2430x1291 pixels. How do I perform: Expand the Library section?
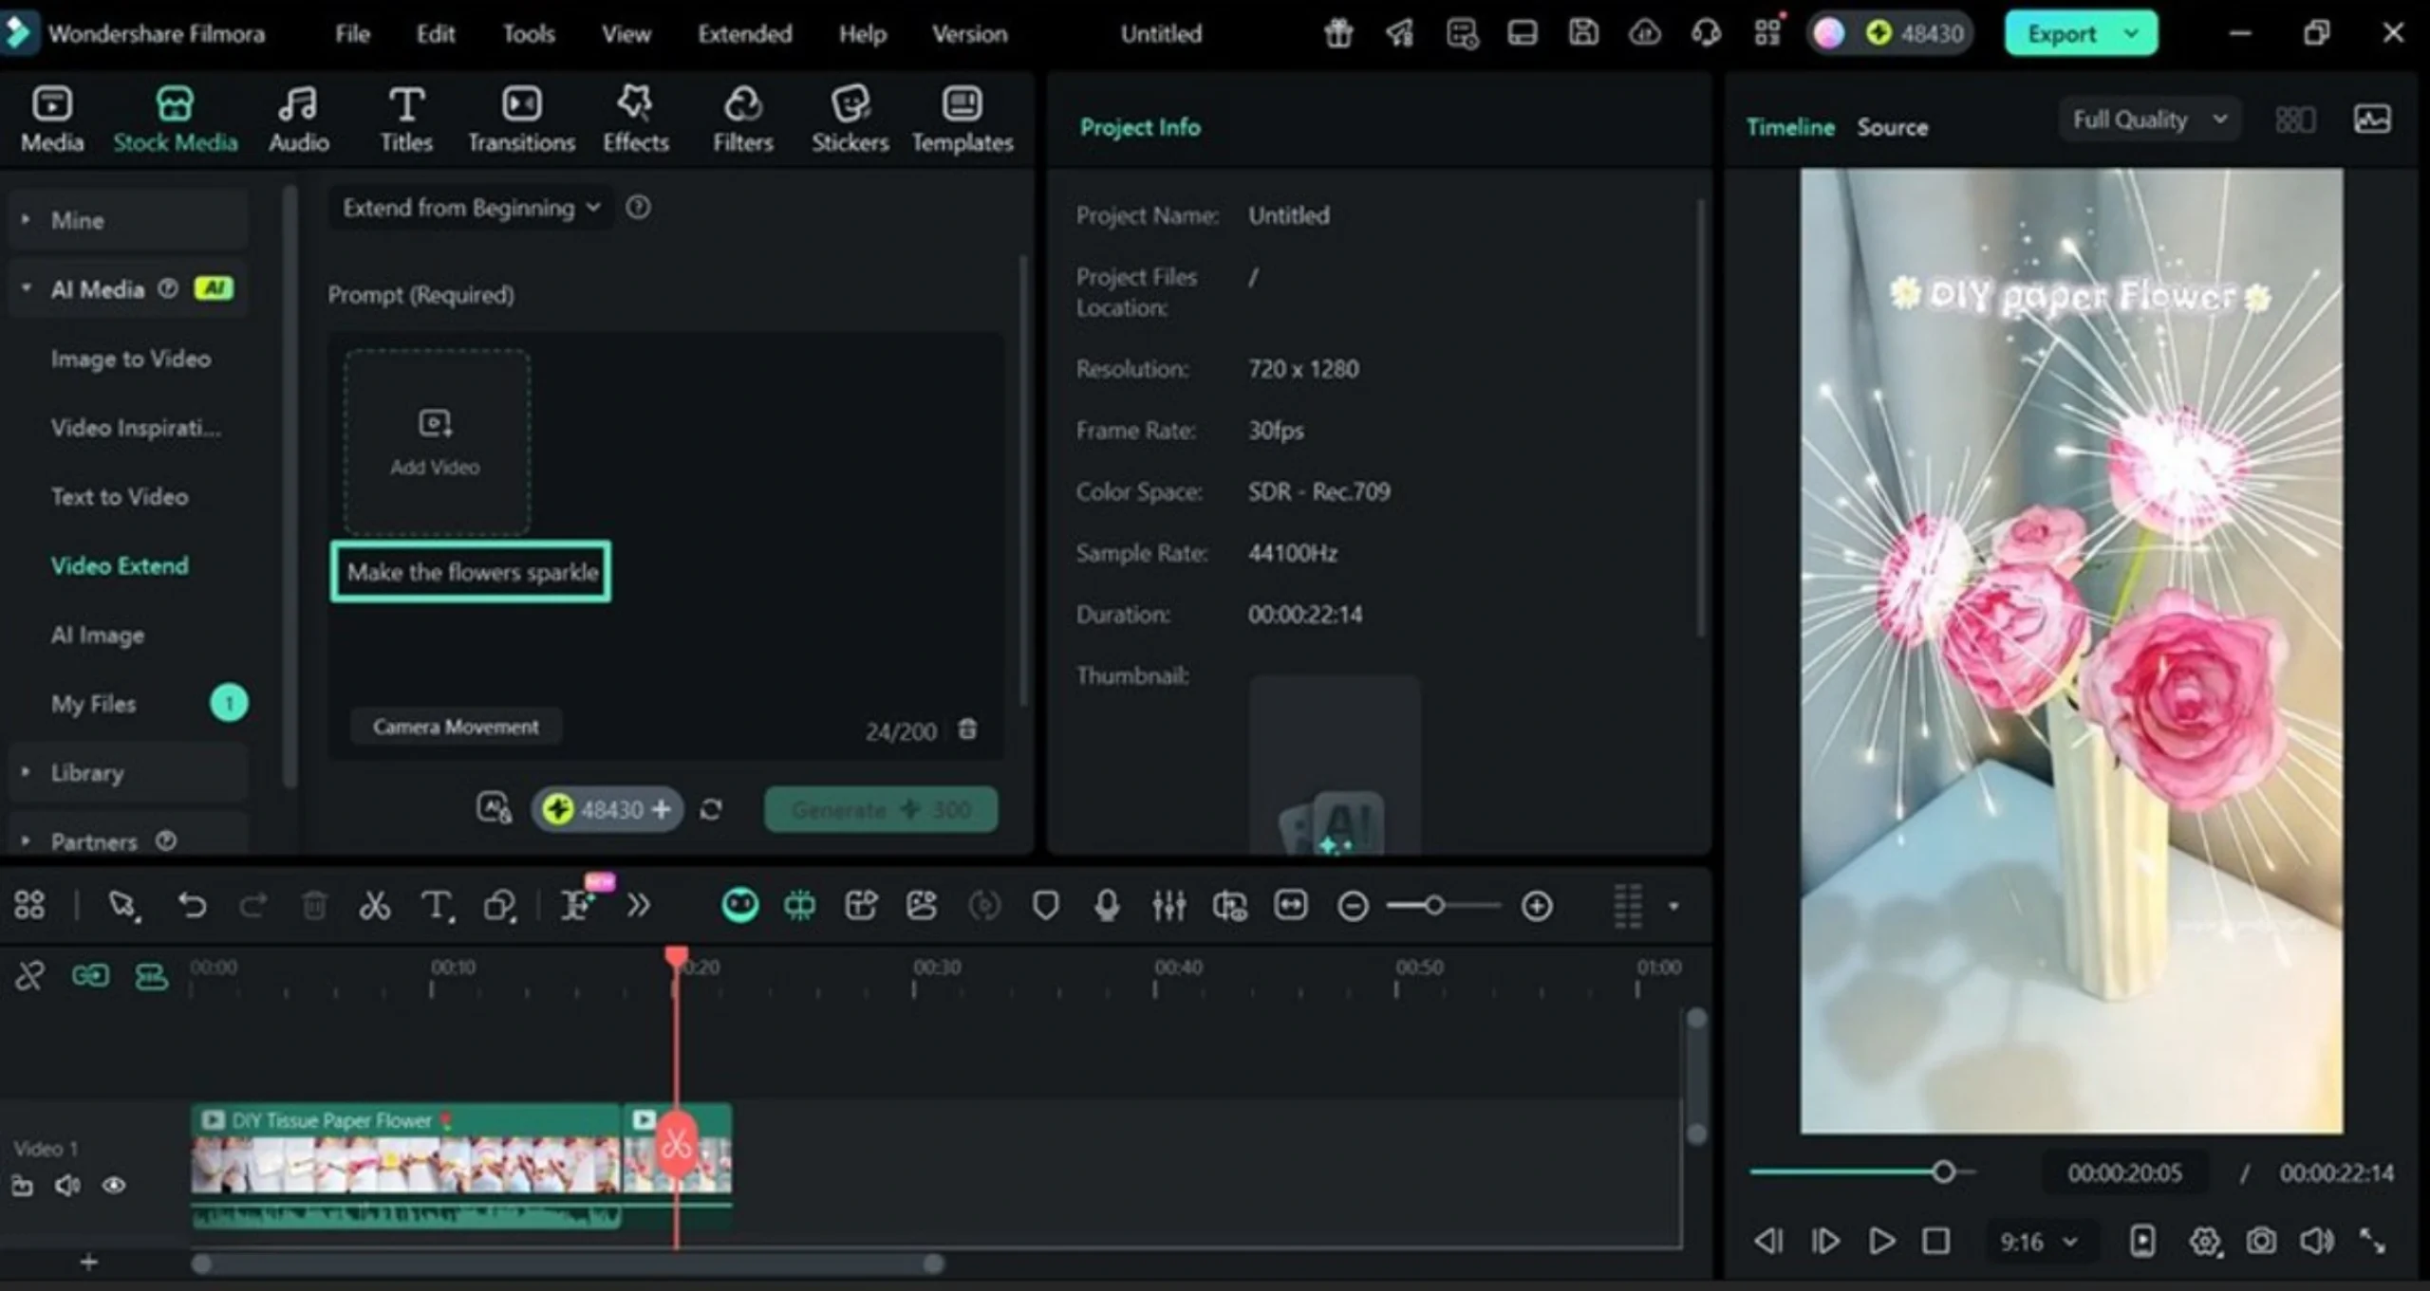[x=86, y=772]
